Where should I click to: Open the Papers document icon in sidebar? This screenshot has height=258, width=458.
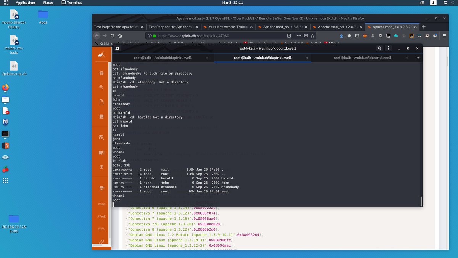[x=102, y=102]
